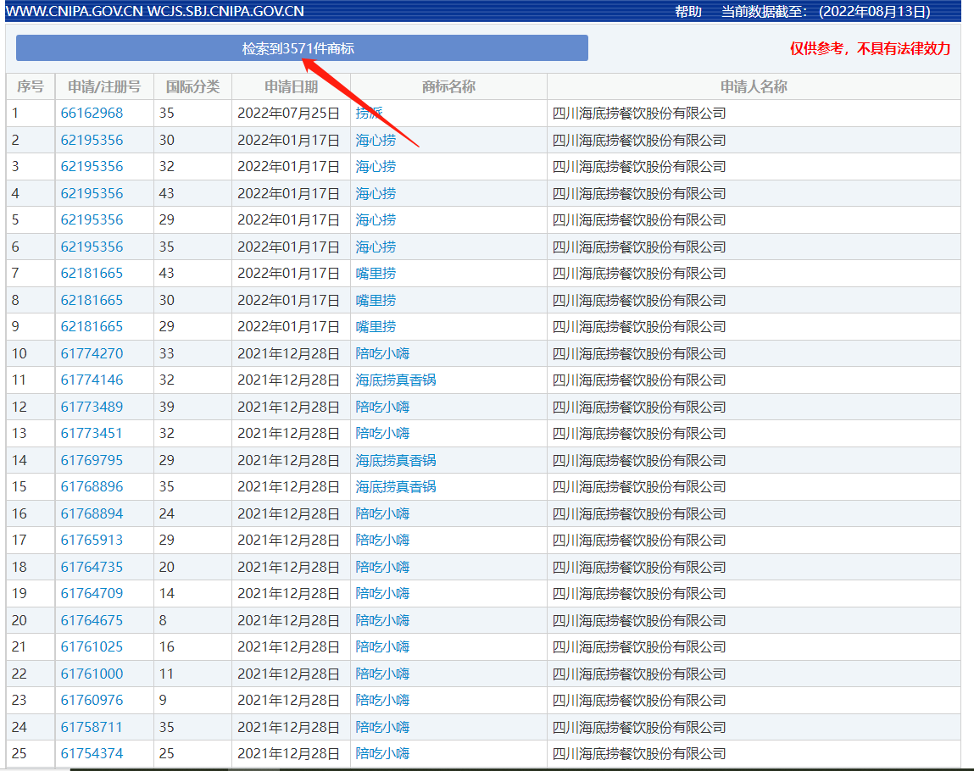This screenshot has width=974, height=771.
Task: Open application number 61773451
Action: pyautogui.click(x=92, y=433)
